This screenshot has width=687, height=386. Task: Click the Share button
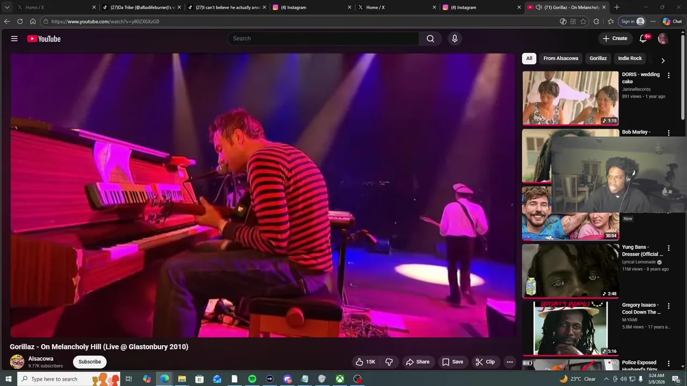coord(418,362)
